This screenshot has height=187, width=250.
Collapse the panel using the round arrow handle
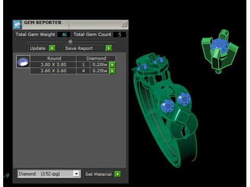tap(70, 42)
